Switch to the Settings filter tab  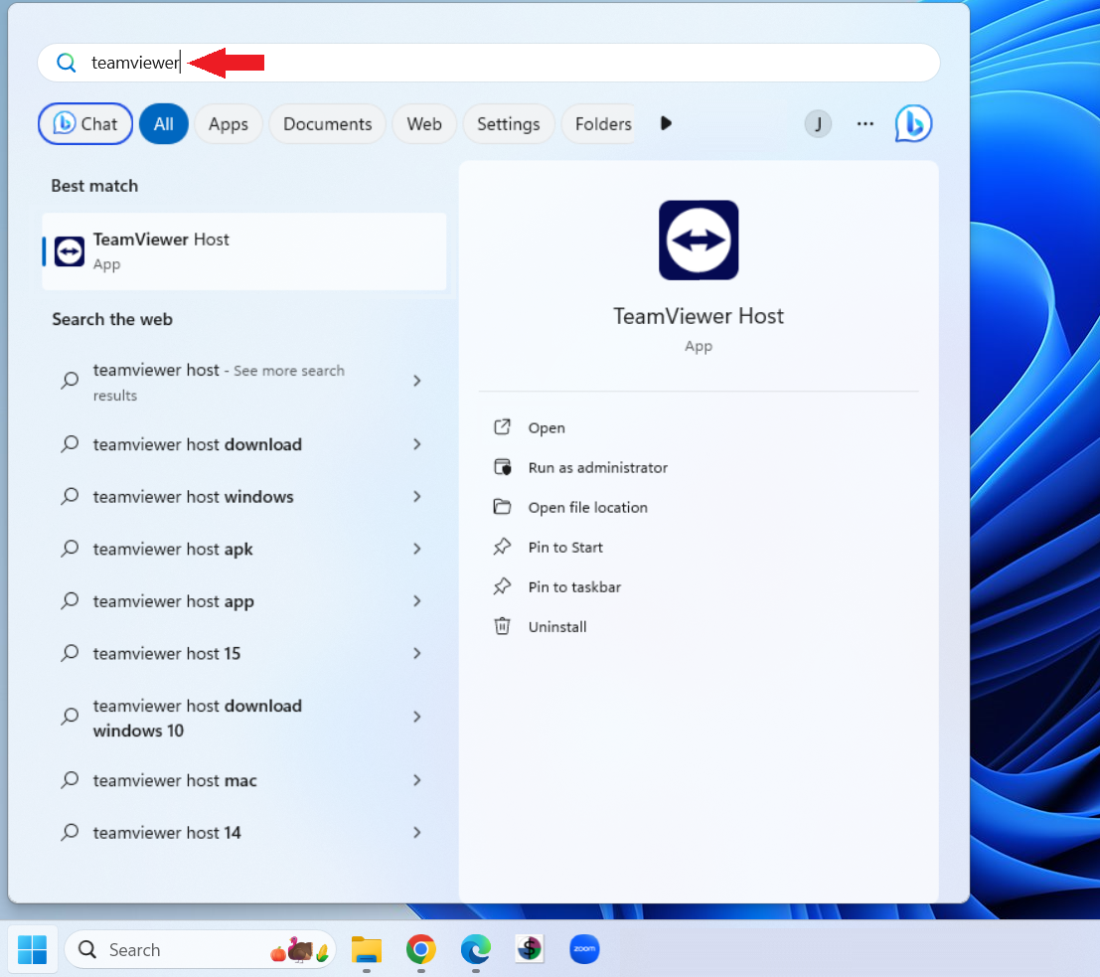point(509,123)
